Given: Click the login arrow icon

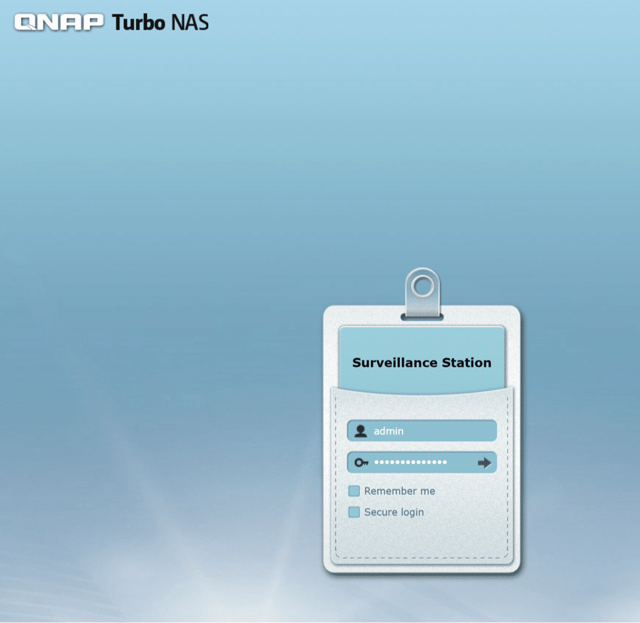Looking at the screenshot, I should point(484,463).
